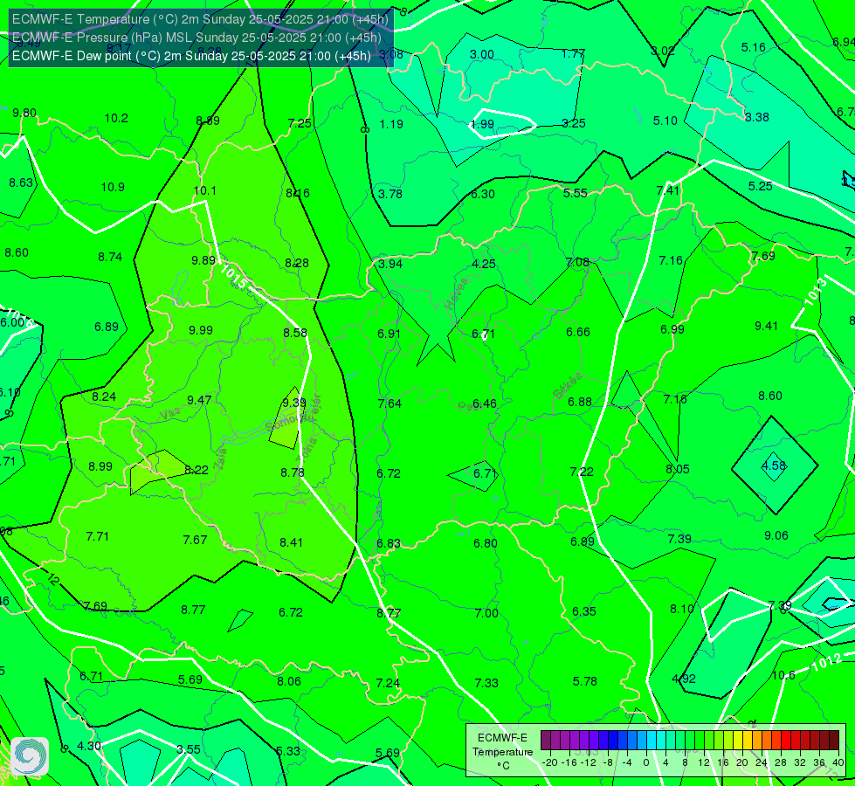Click the grid value '3.38'
Screen dimensions: 855x786
757,117
